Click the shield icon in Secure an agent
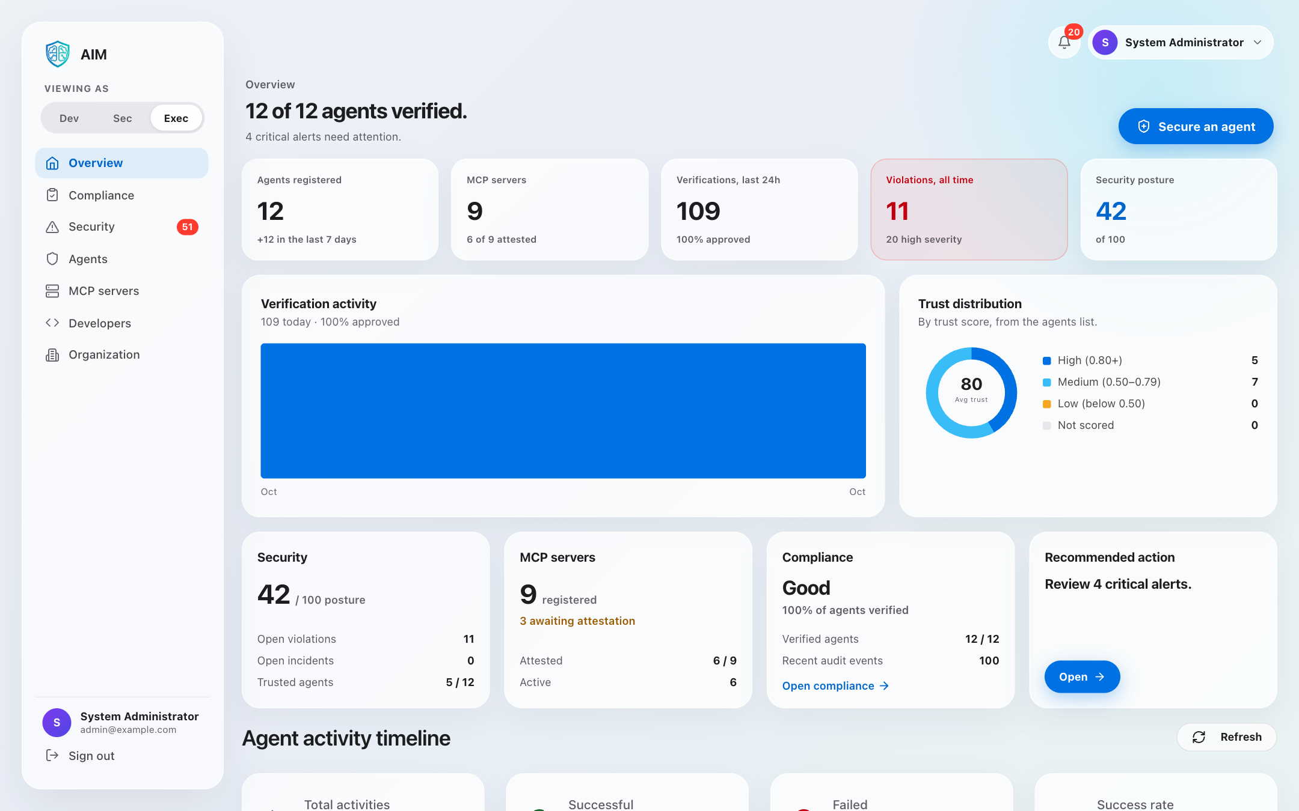 1144,126
